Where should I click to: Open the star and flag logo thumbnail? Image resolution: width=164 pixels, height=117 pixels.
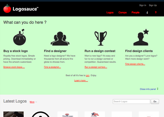[x=95, y=114]
